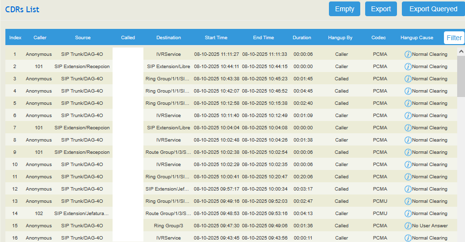Select the Caller column header

tap(40, 38)
